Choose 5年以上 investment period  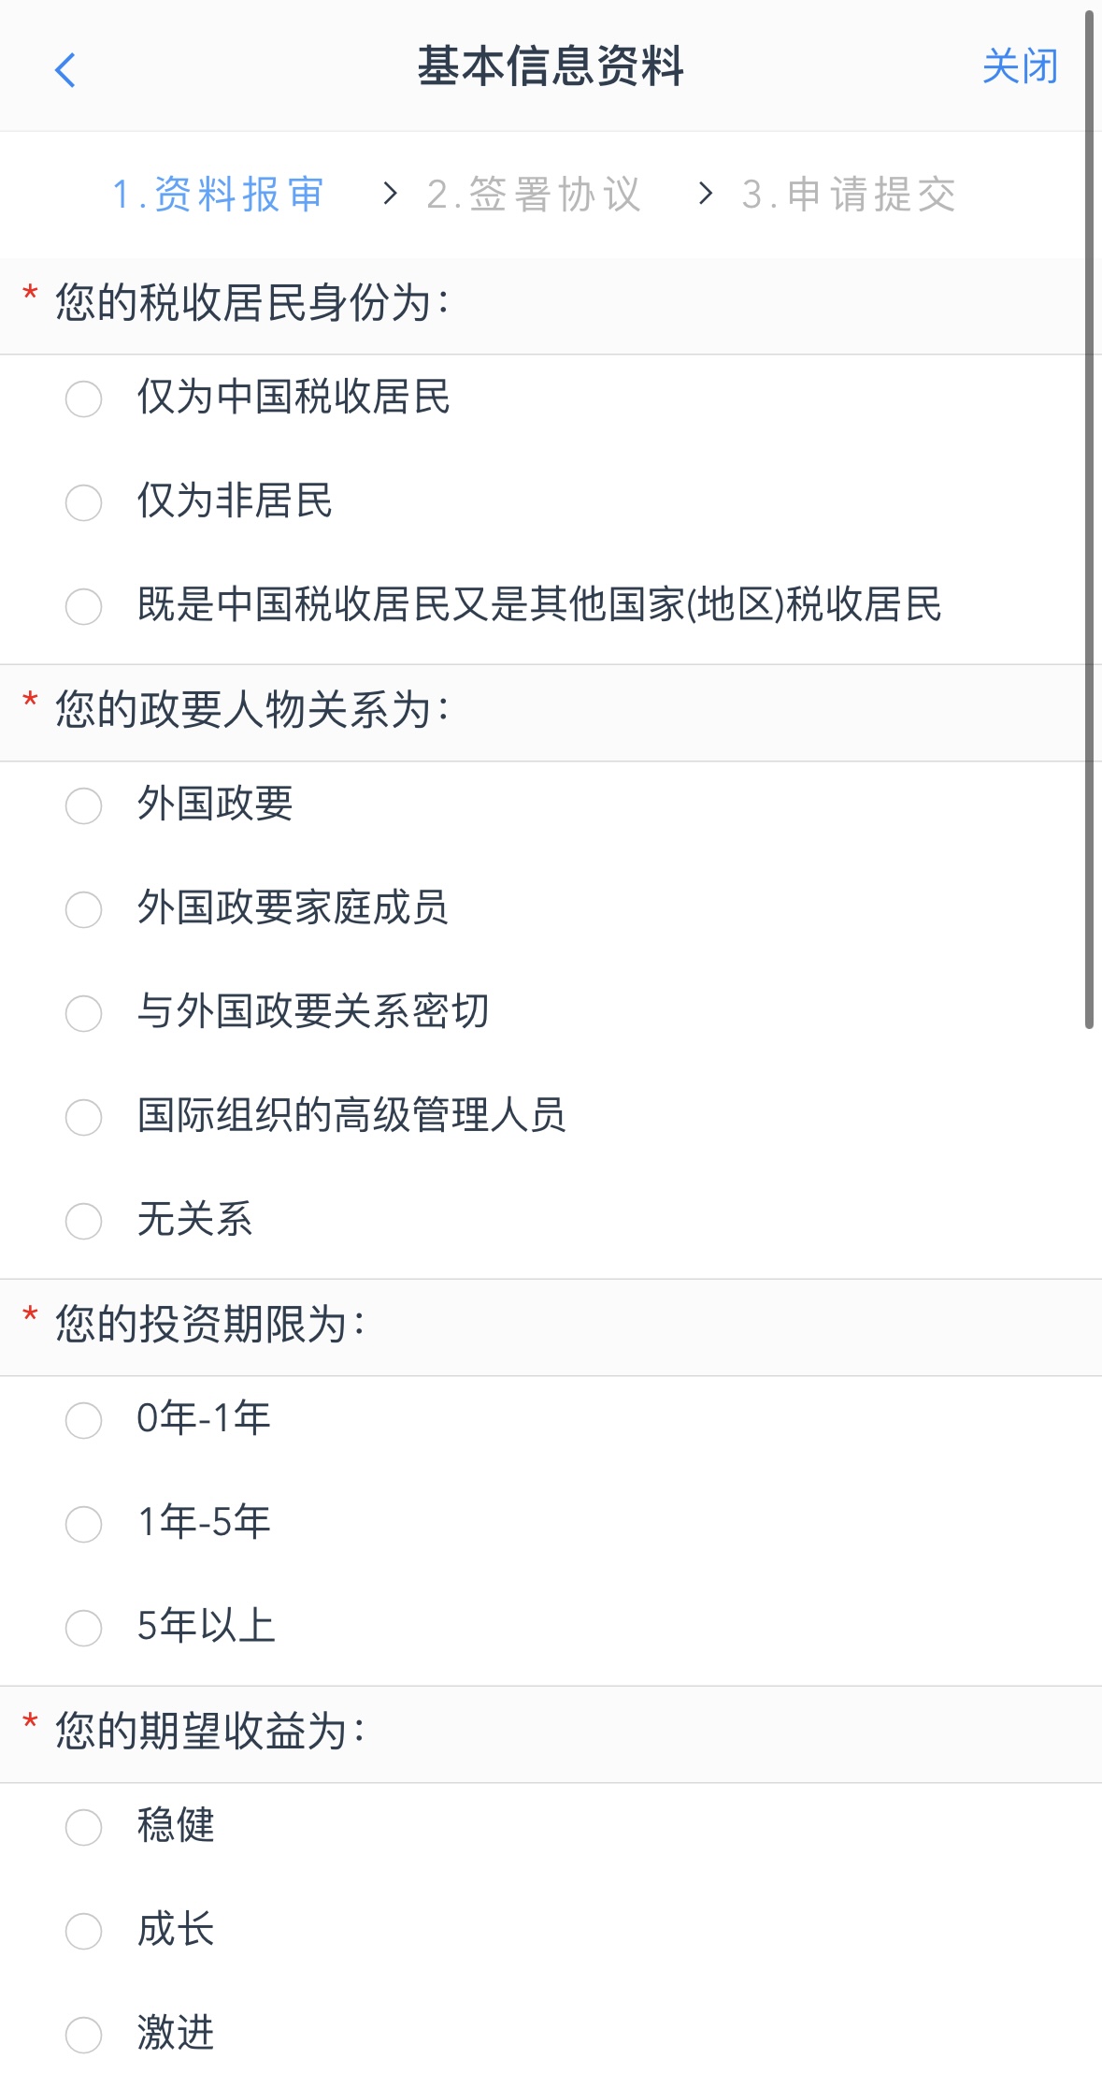[x=83, y=1628]
